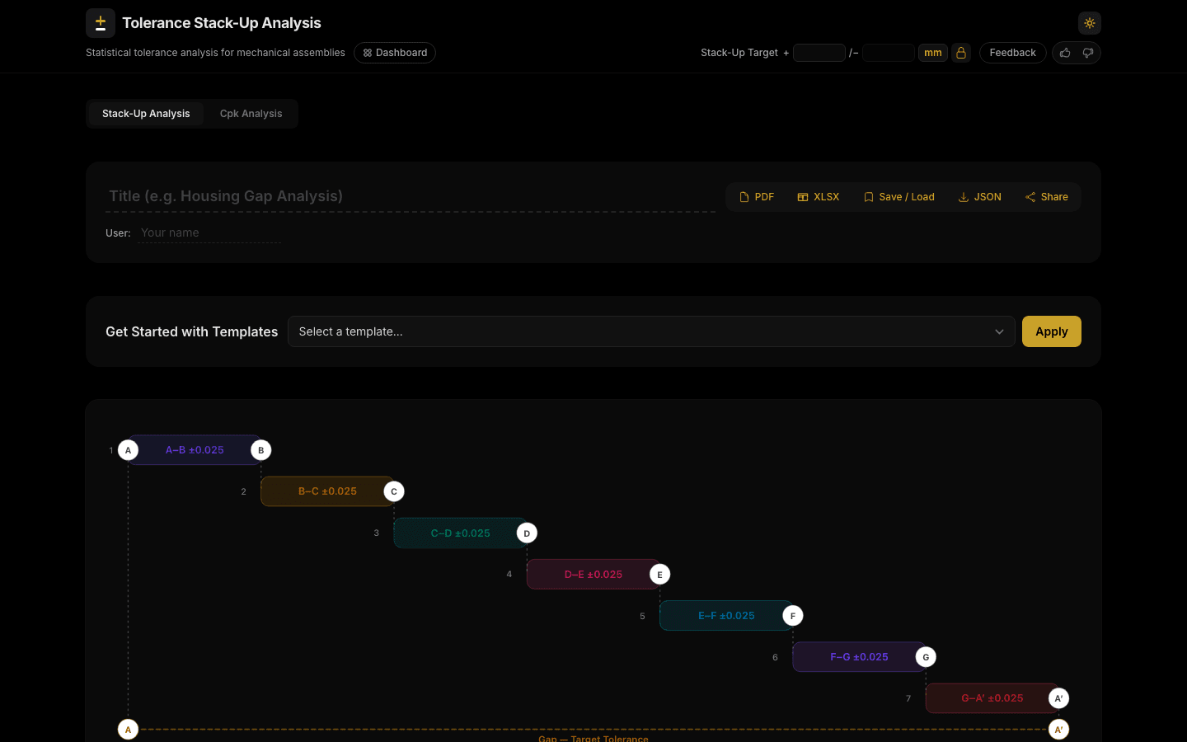Screen dimensions: 1187x742
Task: Switch to the Cpk Analysis tab
Action: 251,113
